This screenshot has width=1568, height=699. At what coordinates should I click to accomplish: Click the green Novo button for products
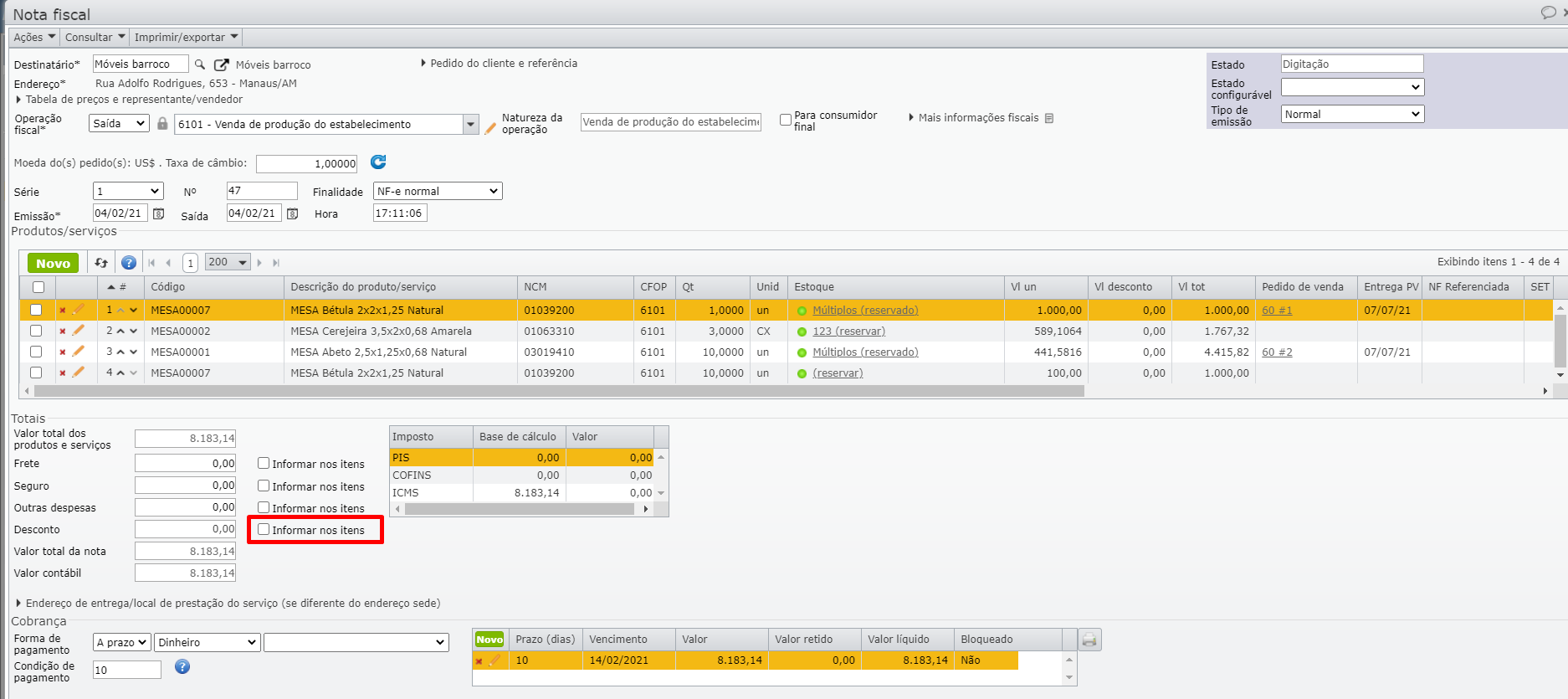point(53,263)
